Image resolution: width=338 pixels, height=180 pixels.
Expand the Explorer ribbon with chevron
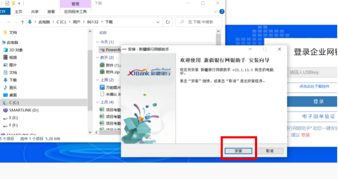(x=215, y=11)
